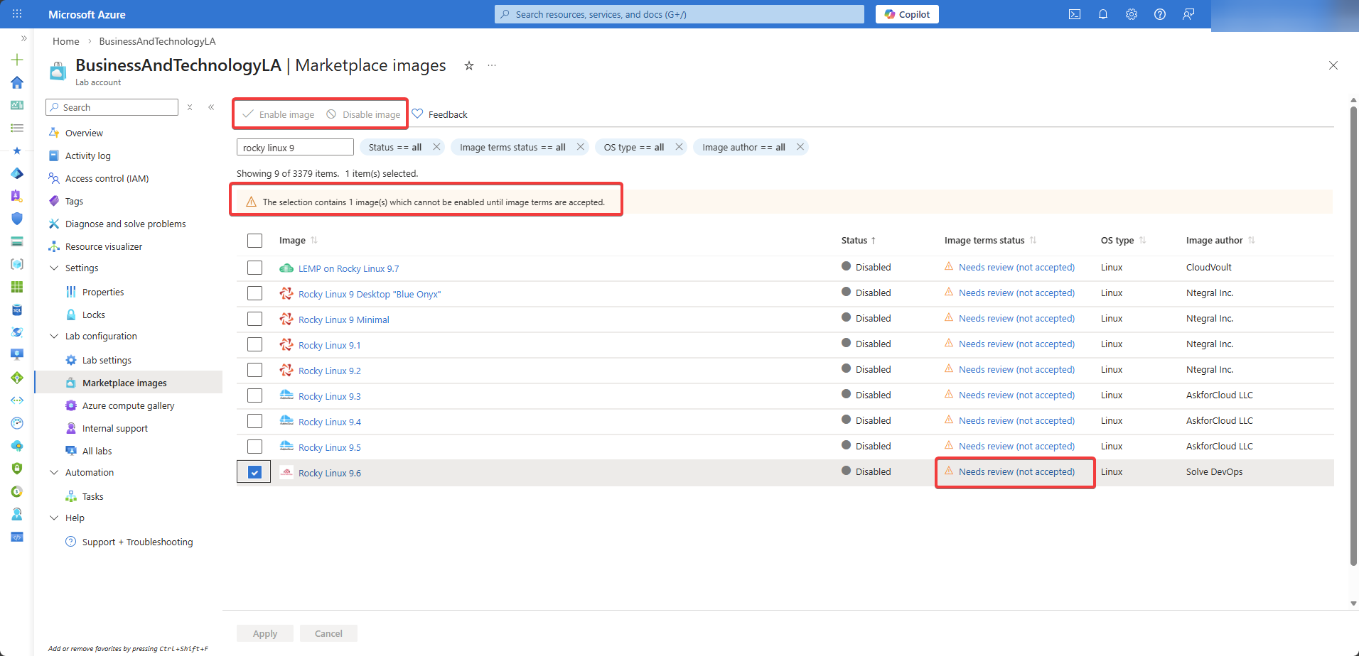Open the Image author == all filter

click(x=743, y=147)
